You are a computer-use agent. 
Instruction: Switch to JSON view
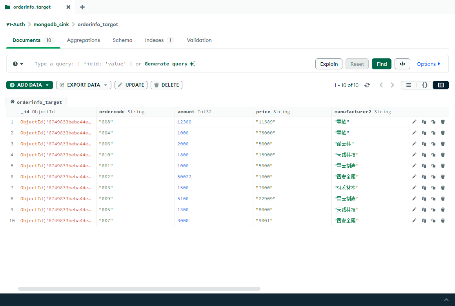[x=424, y=85]
